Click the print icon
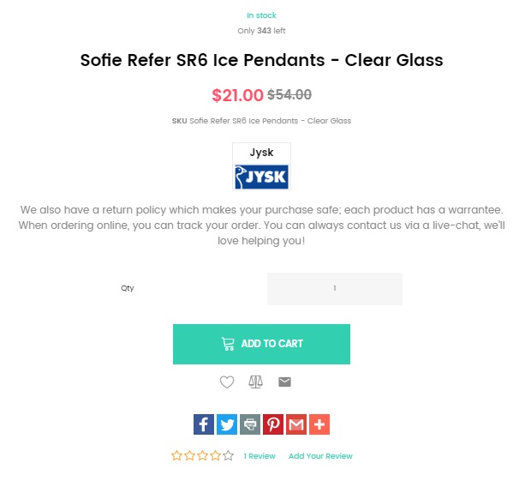Image resolution: width=525 pixels, height=481 pixels. click(250, 424)
